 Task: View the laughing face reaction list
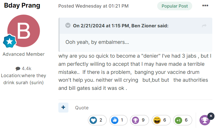coord(161,120)
